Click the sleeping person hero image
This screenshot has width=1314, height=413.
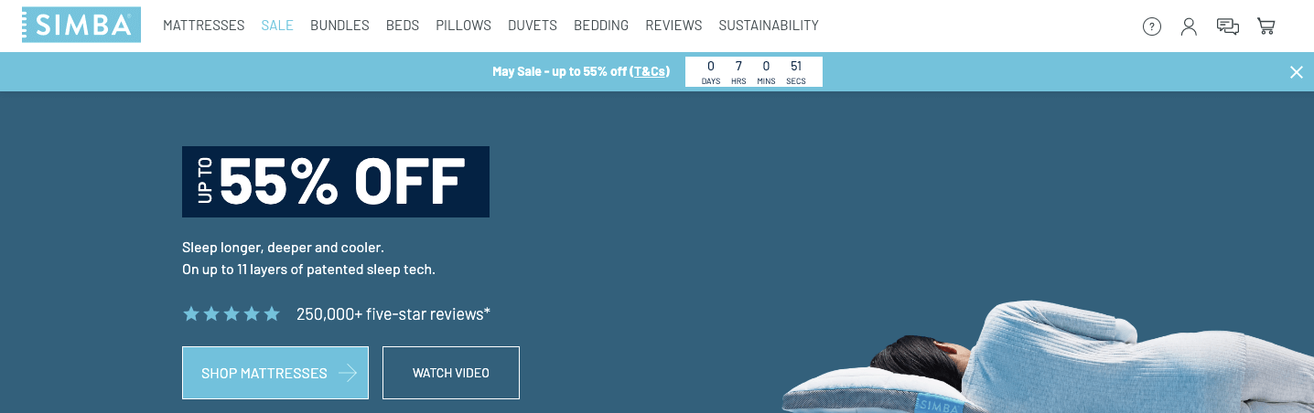point(1048,357)
